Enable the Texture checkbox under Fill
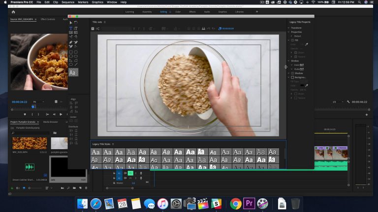 click(296, 57)
